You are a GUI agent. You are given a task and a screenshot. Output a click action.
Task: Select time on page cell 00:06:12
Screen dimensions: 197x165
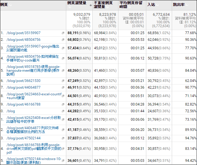pyautogui.click(x=137, y=58)
